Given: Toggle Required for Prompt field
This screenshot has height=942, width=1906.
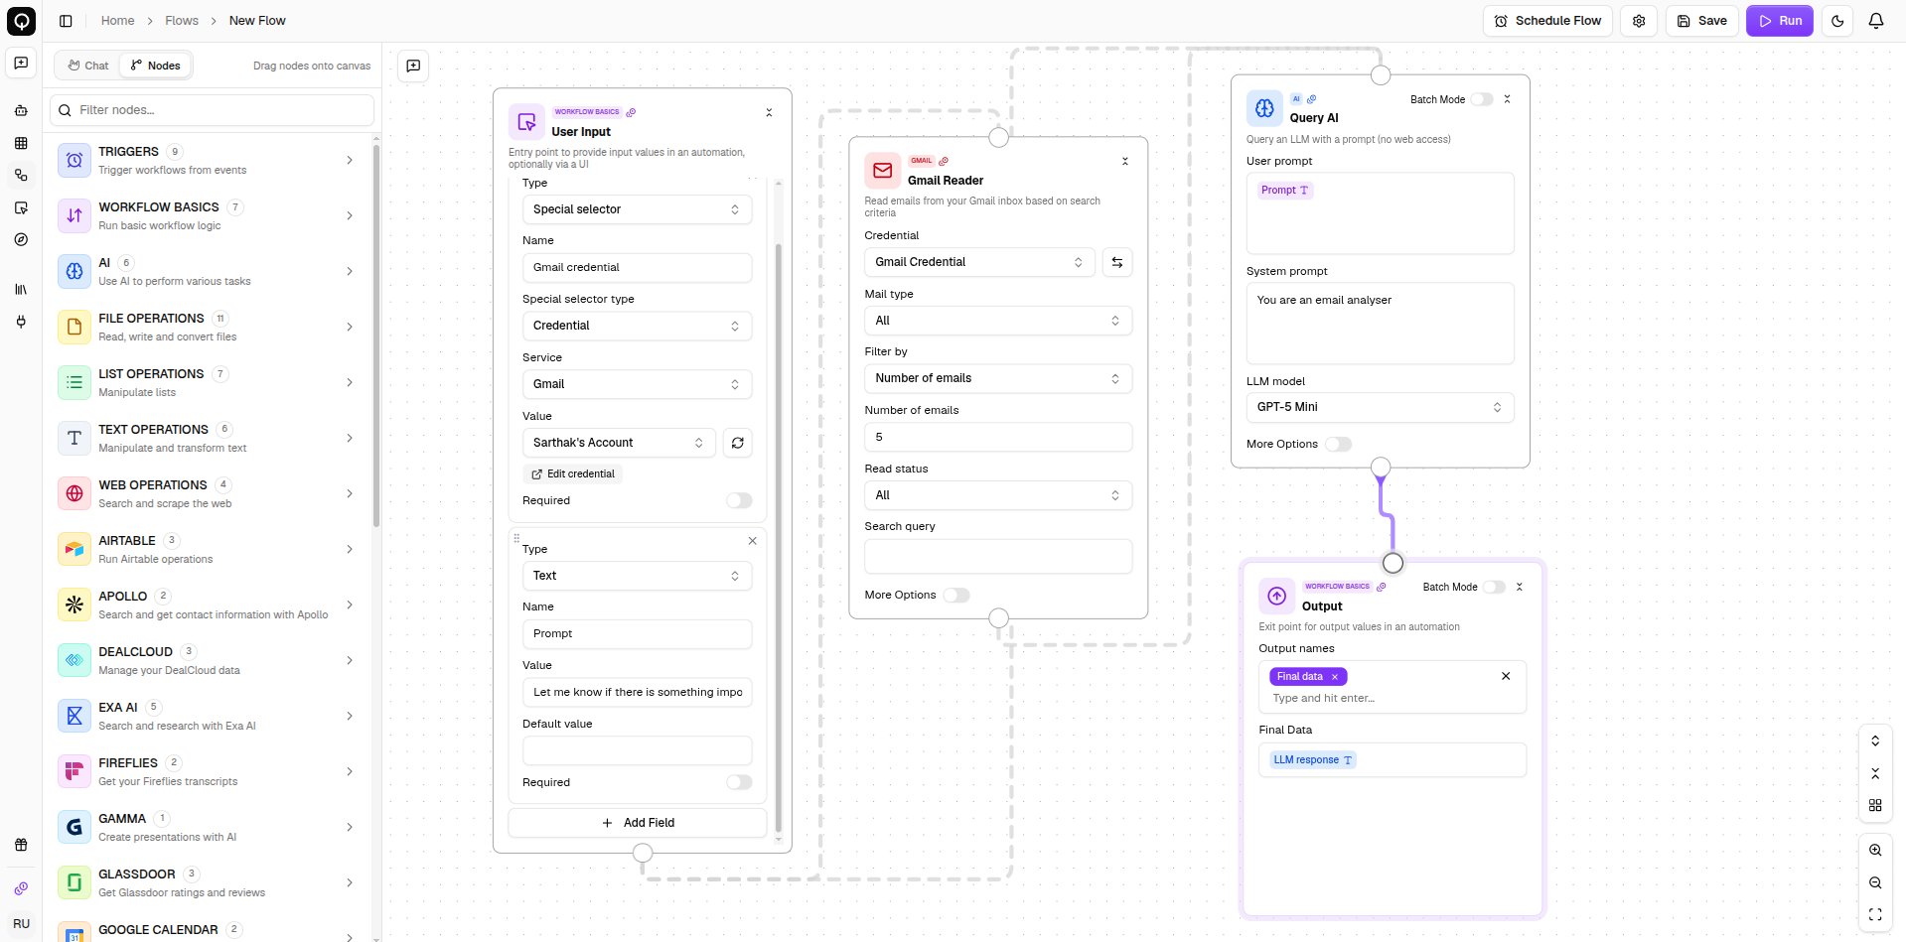Looking at the screenshot, I should [739, 782].
